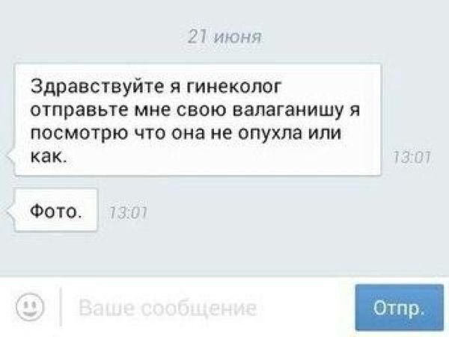Click the tail pointer of long bubble
Image resolution: width=449 pixels, height=337 pixels.
point(10,157)
